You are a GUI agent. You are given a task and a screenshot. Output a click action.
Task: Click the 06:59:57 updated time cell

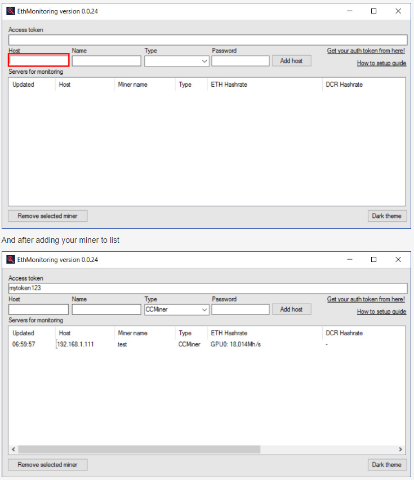(x=24, y=344)
